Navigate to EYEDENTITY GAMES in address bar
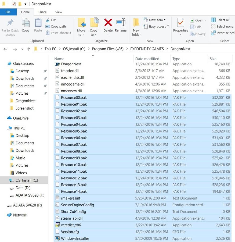Screen dimensions: 235x242 pos(147,49)
